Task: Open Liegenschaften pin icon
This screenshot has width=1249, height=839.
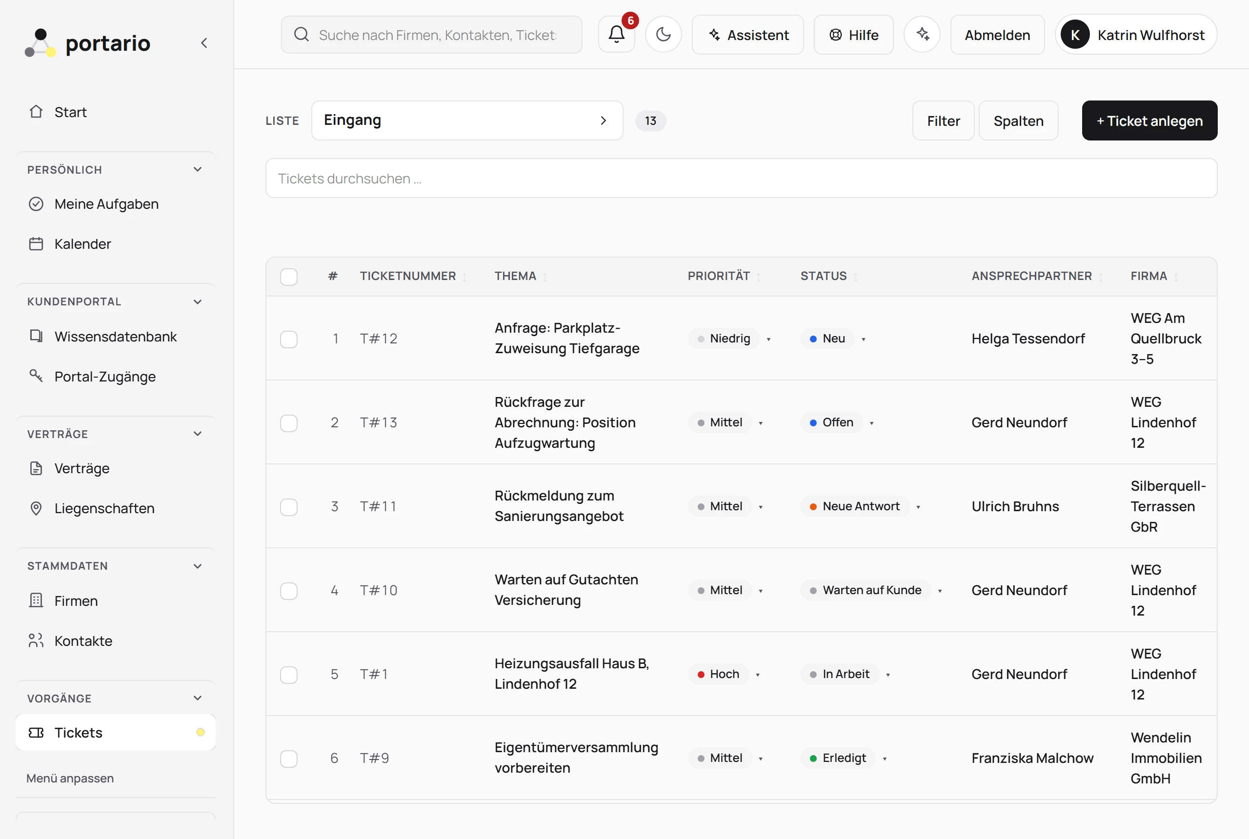Action: click(36, 508)
